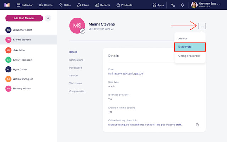Expand Gretchen Bass account dropdown
This screenshot has width=227, height=142.
[x=218, y=5]
